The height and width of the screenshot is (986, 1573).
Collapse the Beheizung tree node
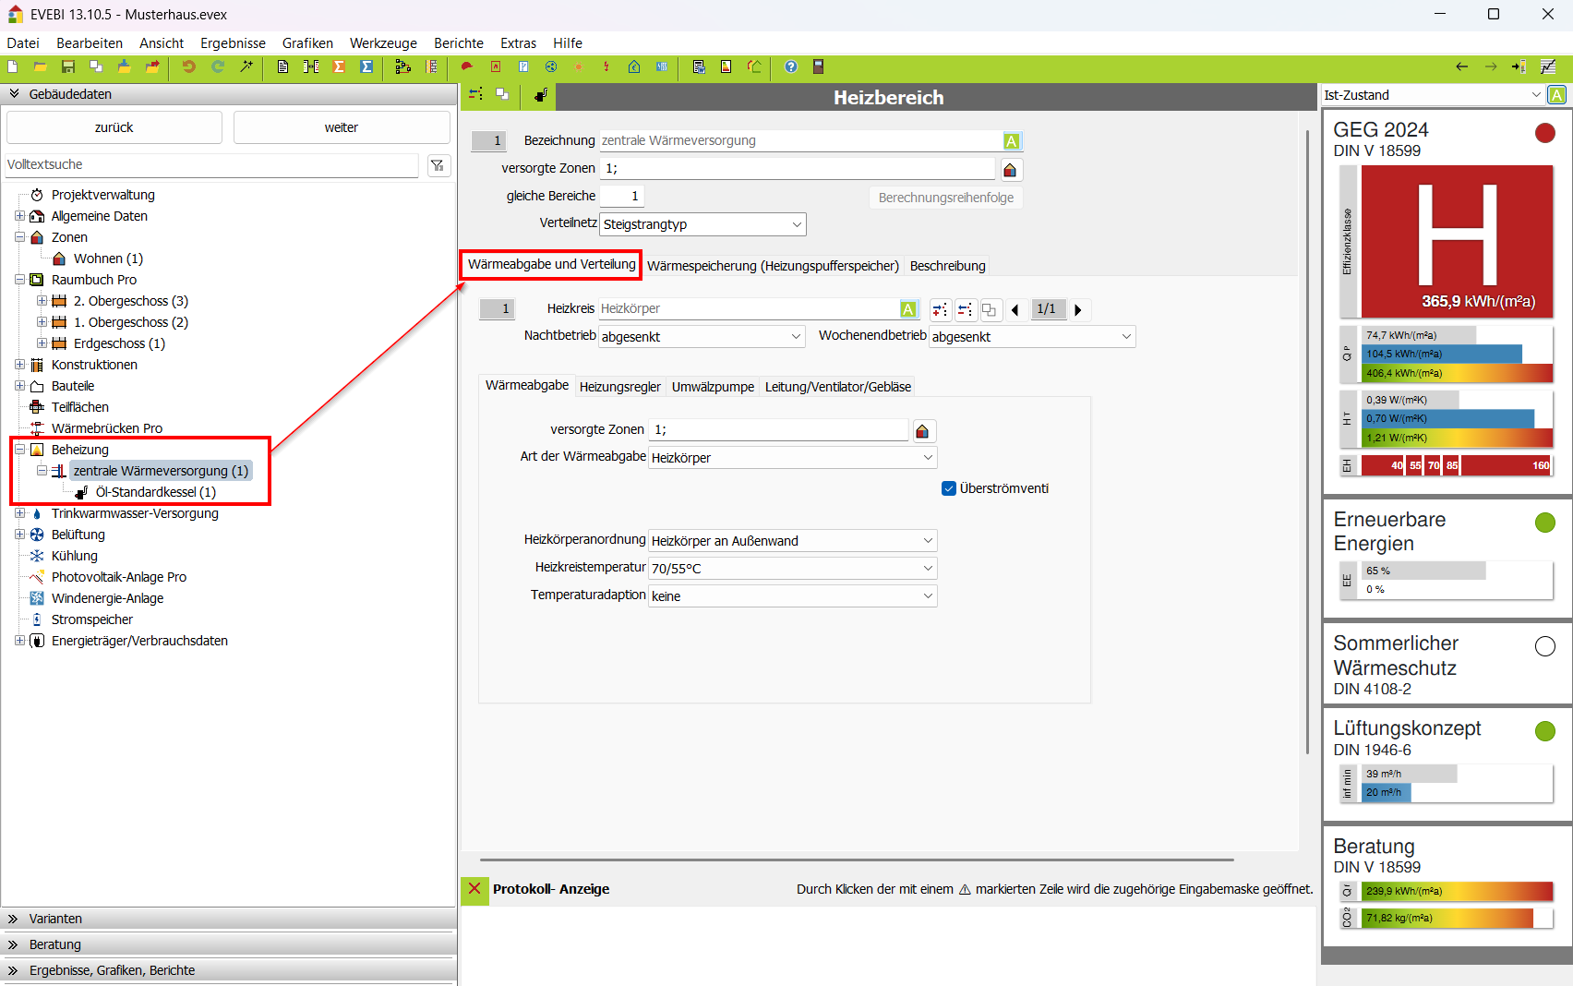19,450
